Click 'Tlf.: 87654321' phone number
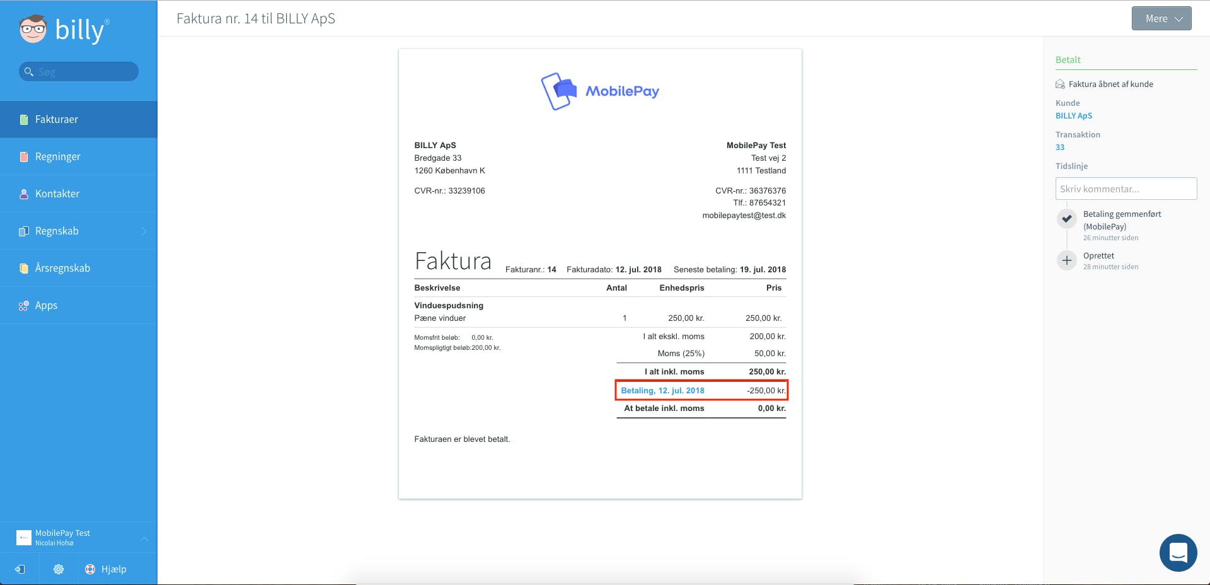 tap(759, 203)
